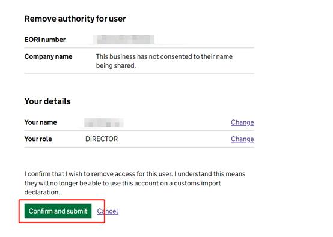Click the 'being shared.' text line
Viewport: 333px width, 237px height.
coord(116,66)
